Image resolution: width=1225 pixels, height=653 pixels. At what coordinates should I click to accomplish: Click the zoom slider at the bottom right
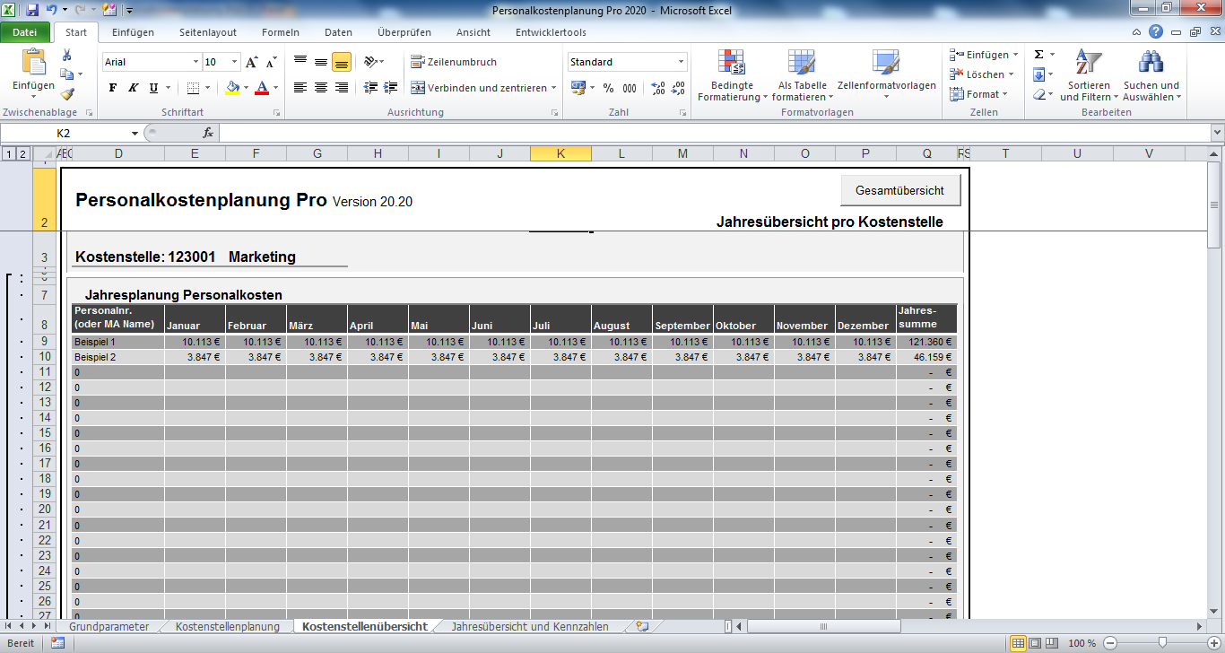[x=1162, y=643]
